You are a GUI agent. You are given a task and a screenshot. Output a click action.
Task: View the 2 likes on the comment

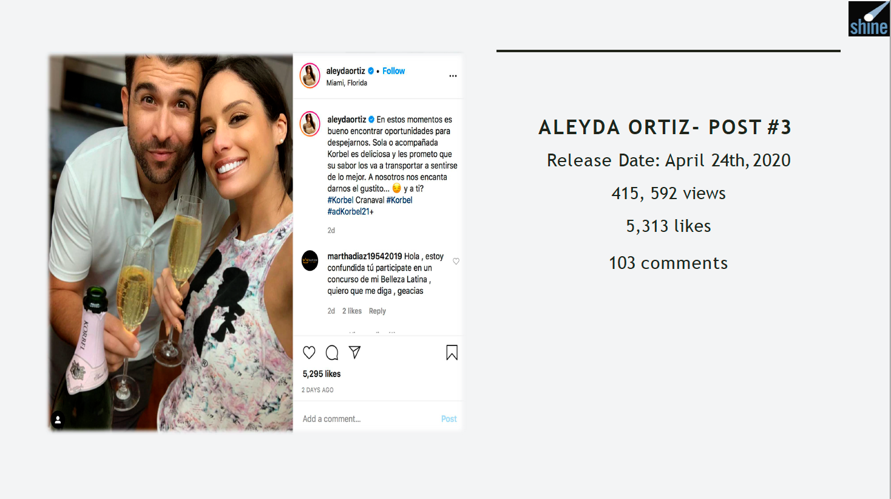(x=351, y=311)
